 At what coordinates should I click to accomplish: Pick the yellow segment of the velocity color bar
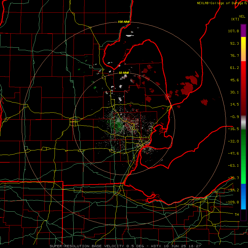243,49
